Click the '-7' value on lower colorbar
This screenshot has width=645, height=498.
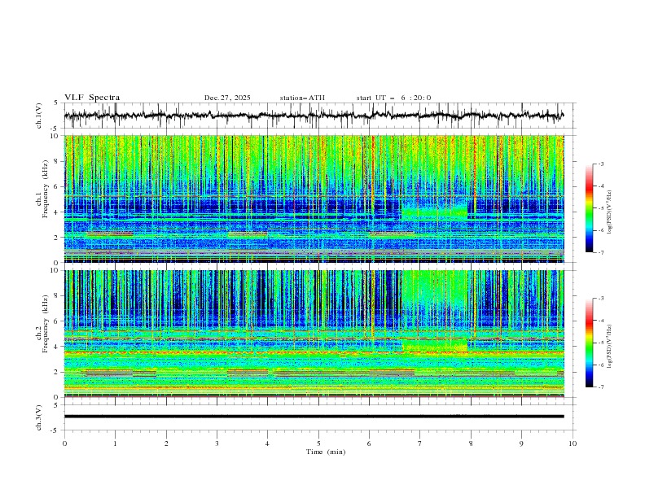click(x=600, y=387)
